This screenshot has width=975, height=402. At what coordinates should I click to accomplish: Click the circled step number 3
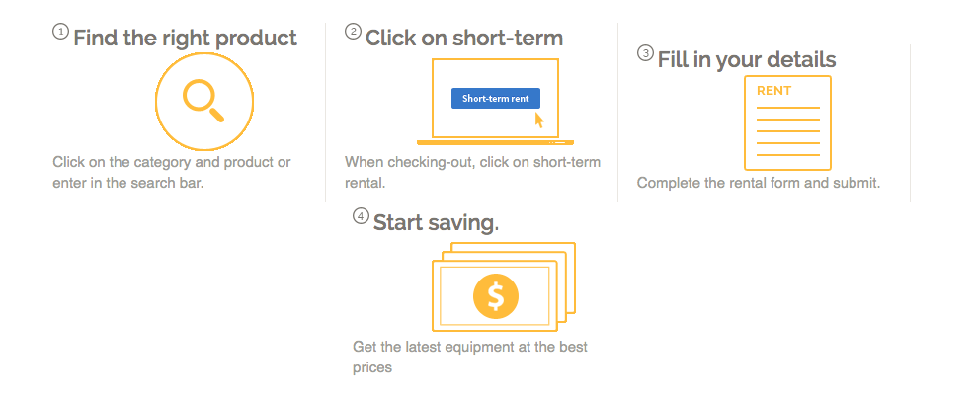pyautogui.click(x=645, y=52)
